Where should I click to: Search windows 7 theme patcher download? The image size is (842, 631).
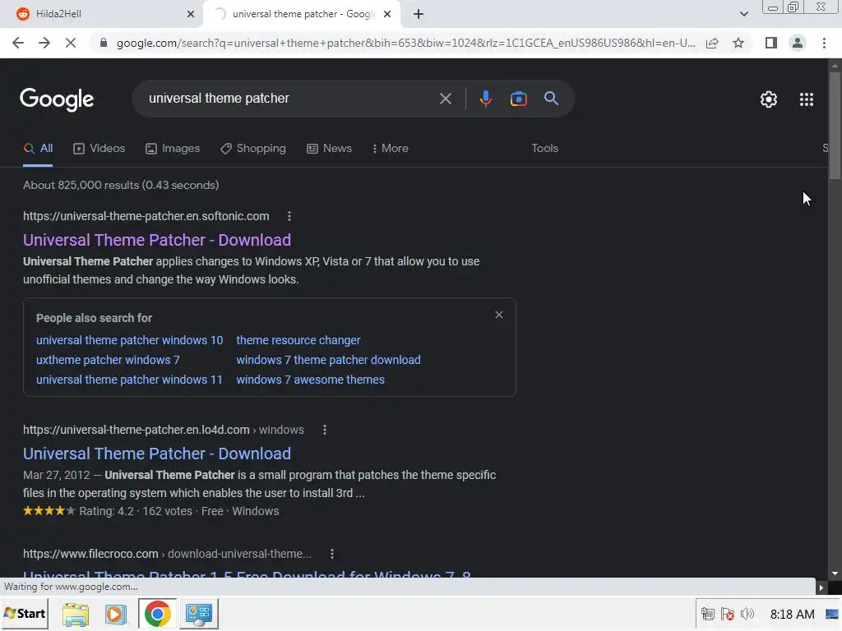click(x=328, y=360)
